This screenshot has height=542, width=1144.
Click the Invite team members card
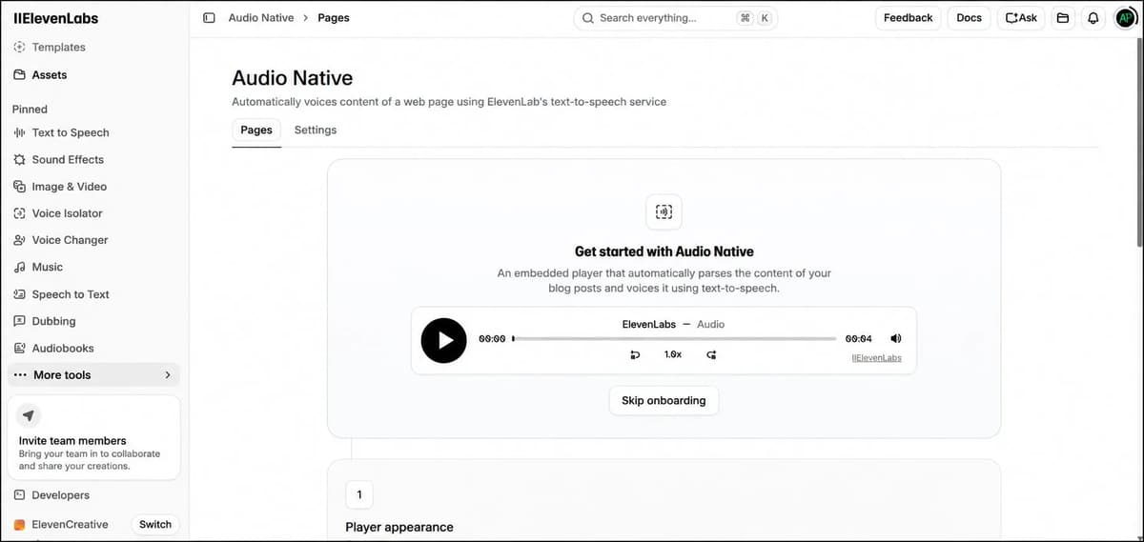(93, 438)
